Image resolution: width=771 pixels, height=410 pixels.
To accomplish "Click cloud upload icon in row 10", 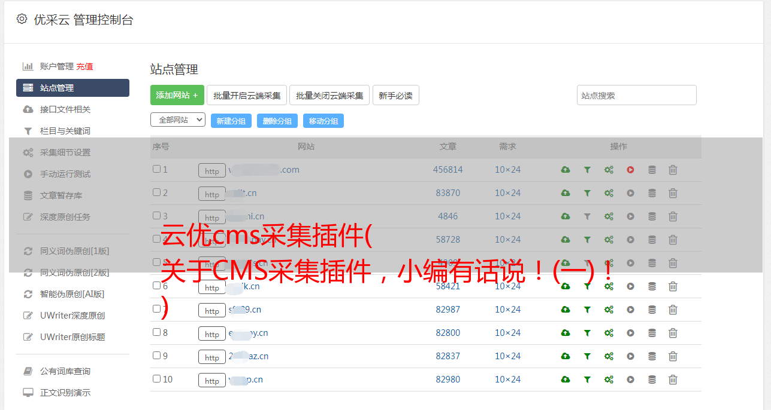I will click(x=565, y=380).
